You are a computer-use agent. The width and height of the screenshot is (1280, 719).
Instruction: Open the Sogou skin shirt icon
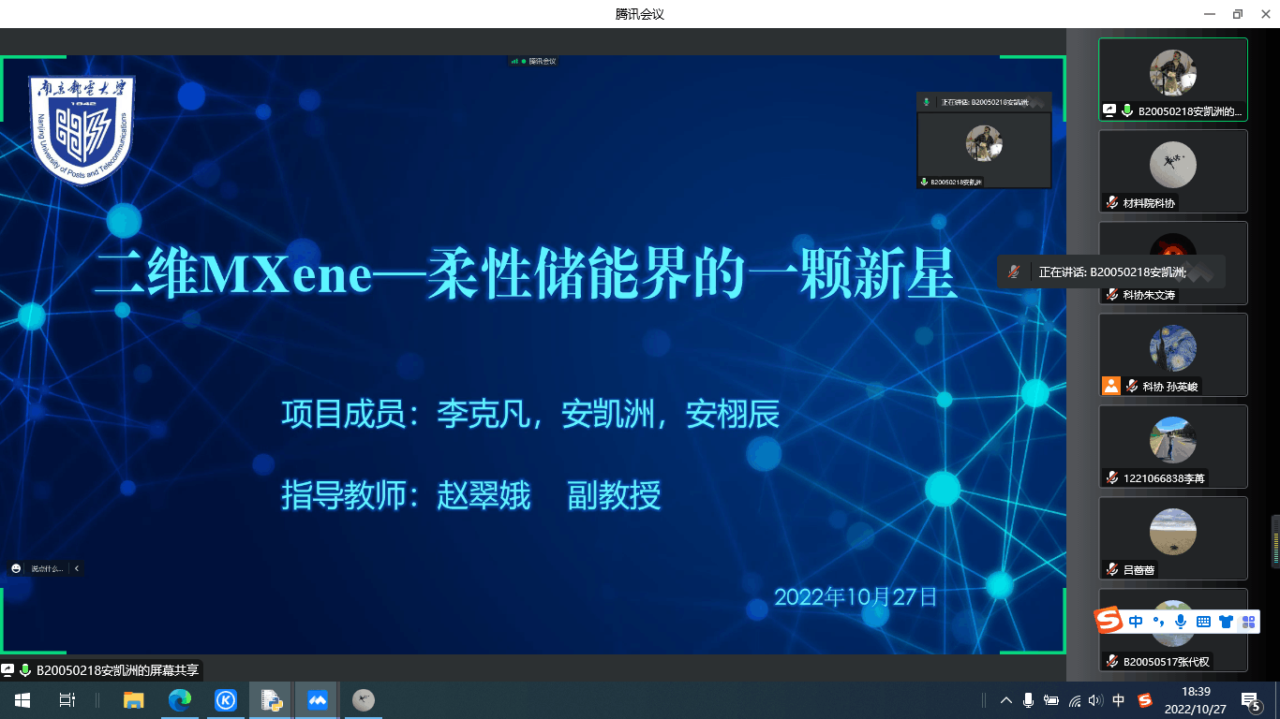pos(1226,622)
